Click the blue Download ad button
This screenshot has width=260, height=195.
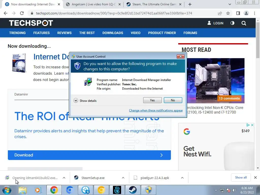tap(89, 155)
